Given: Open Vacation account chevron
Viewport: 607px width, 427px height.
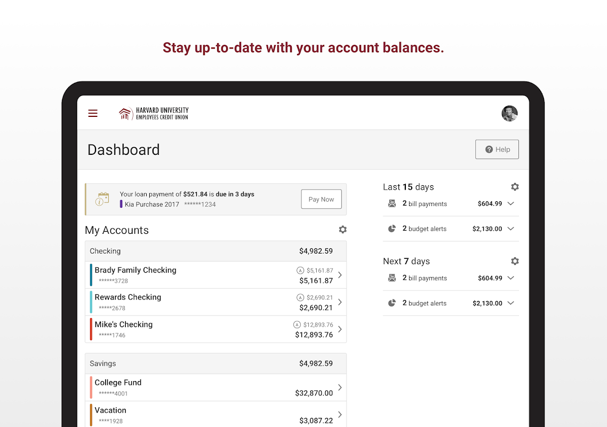Looking at the screenshot, I should pos(340,414).
